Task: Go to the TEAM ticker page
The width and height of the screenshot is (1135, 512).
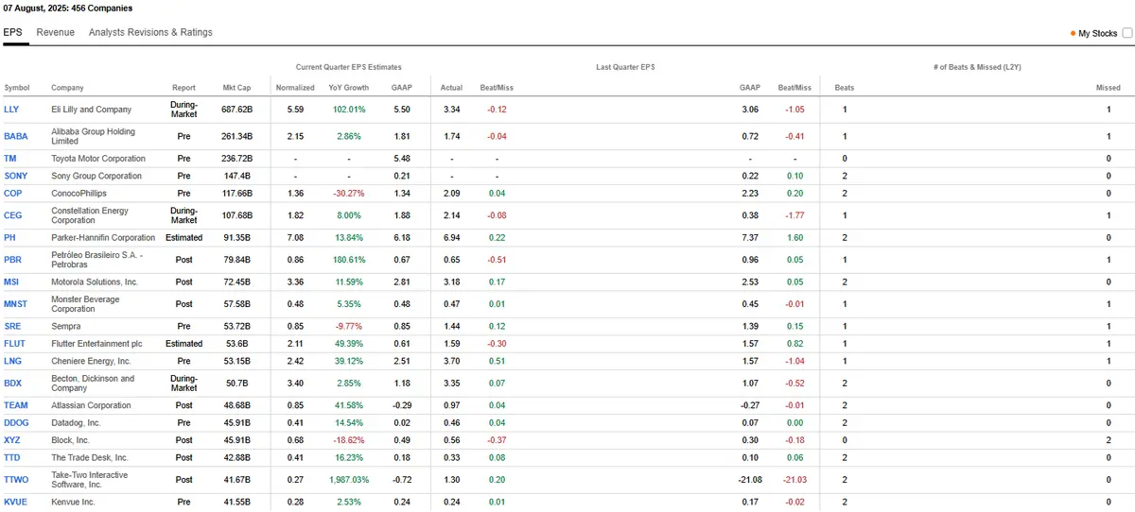Action: click(15, 405)
